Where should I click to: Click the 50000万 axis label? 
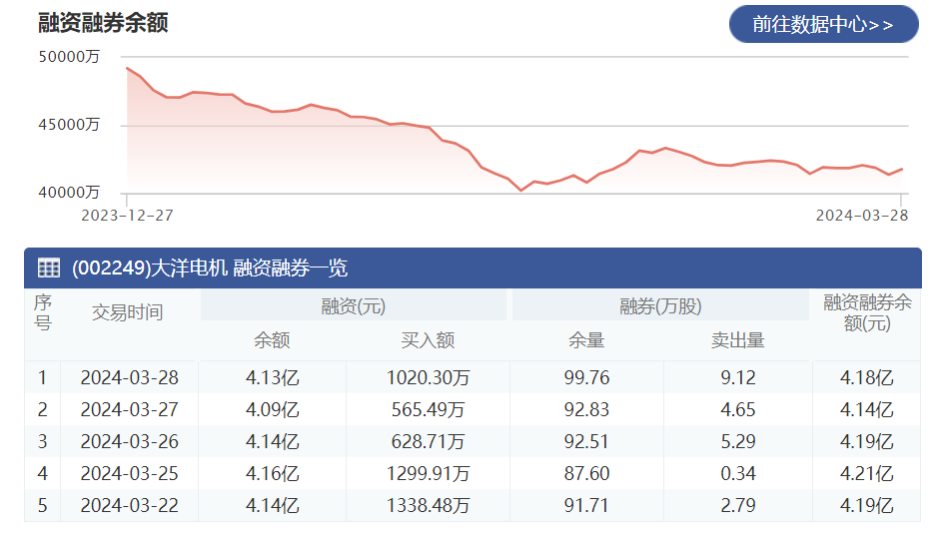(69, 57)
